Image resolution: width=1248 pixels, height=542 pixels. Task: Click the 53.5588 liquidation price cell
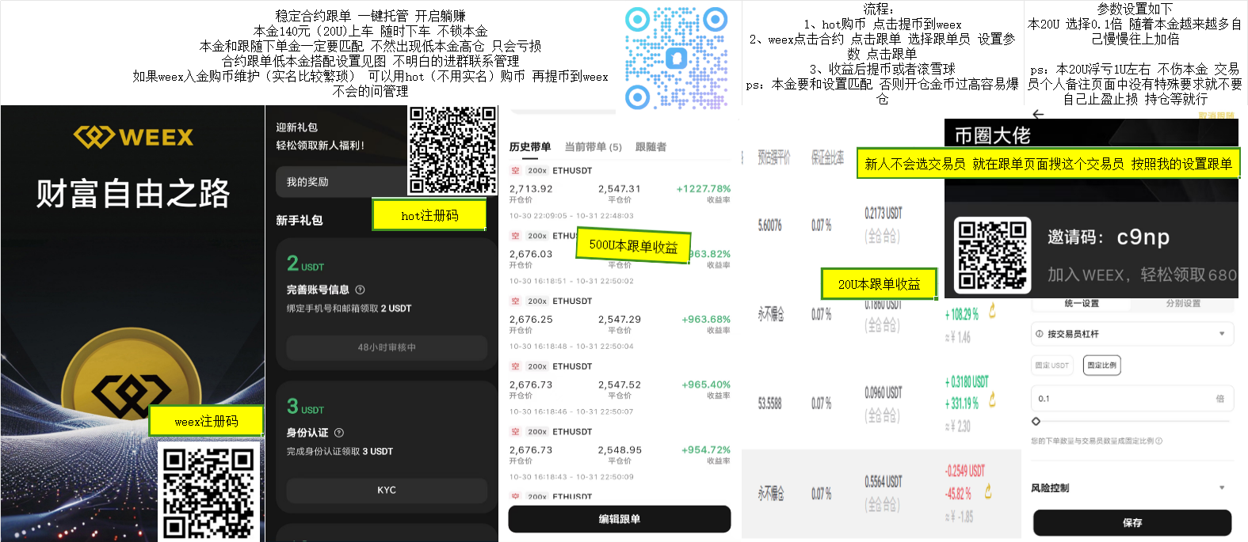click(769, 404)
